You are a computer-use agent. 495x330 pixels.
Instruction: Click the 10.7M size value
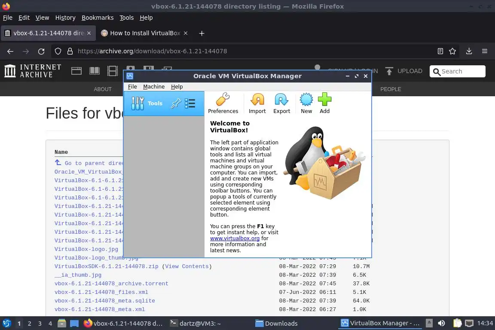pyautogui.click(x=361, y=266)
